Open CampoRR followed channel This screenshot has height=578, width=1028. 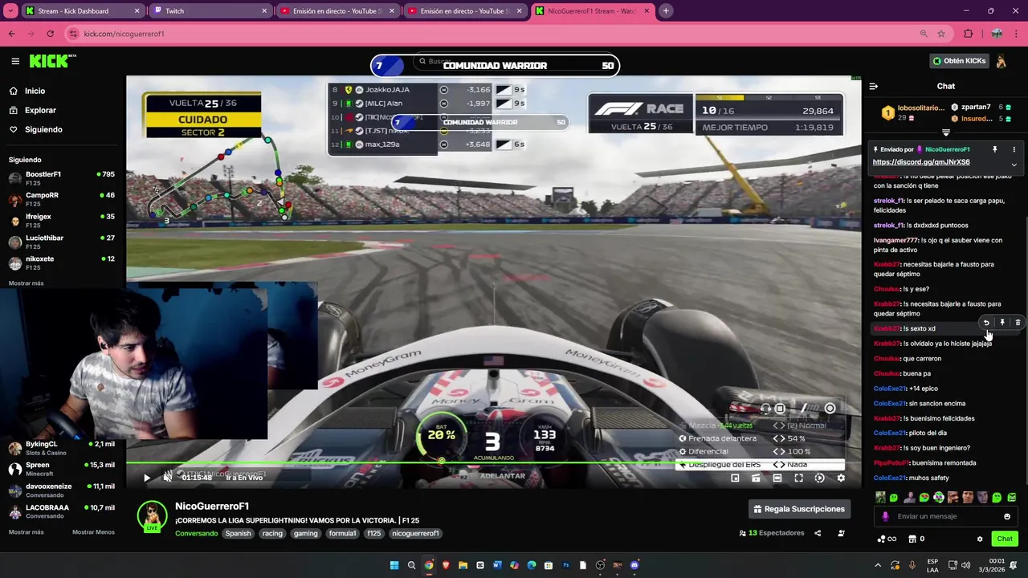63,198
